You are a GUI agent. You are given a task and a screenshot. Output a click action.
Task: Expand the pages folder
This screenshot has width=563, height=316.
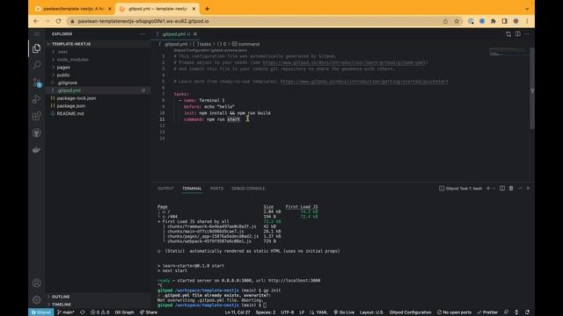coord(63,68)
